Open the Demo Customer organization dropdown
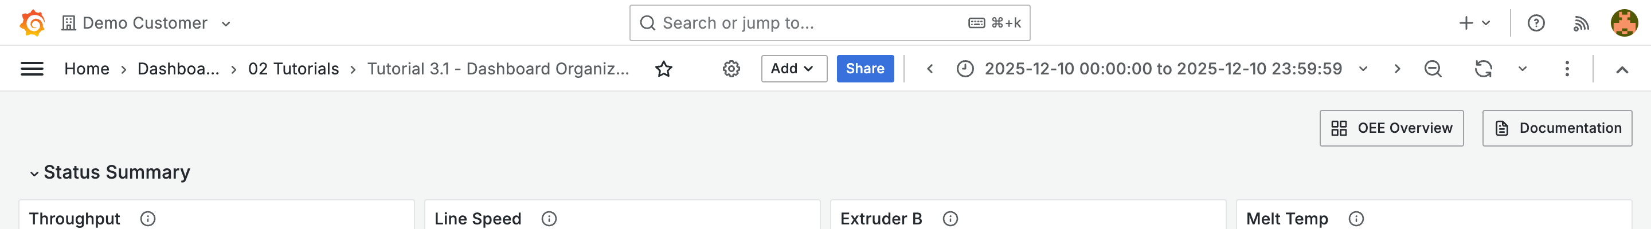The height and width of the screenshot is (229, 1651). 146,23
